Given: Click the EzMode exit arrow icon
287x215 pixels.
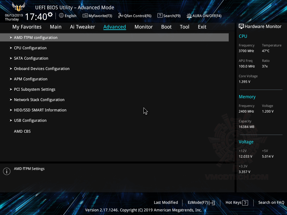Looking at the screenshot, I should coord(212,203).
